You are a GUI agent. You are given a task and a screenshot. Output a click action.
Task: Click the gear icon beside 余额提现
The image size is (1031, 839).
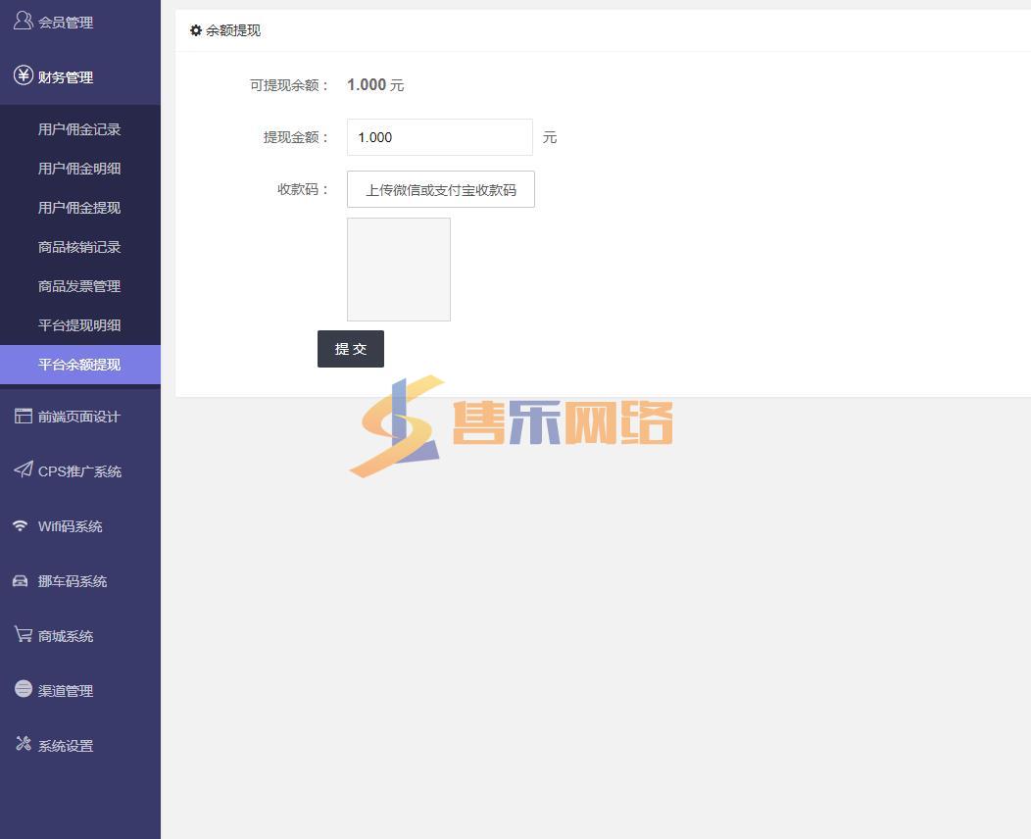[195, 30]
